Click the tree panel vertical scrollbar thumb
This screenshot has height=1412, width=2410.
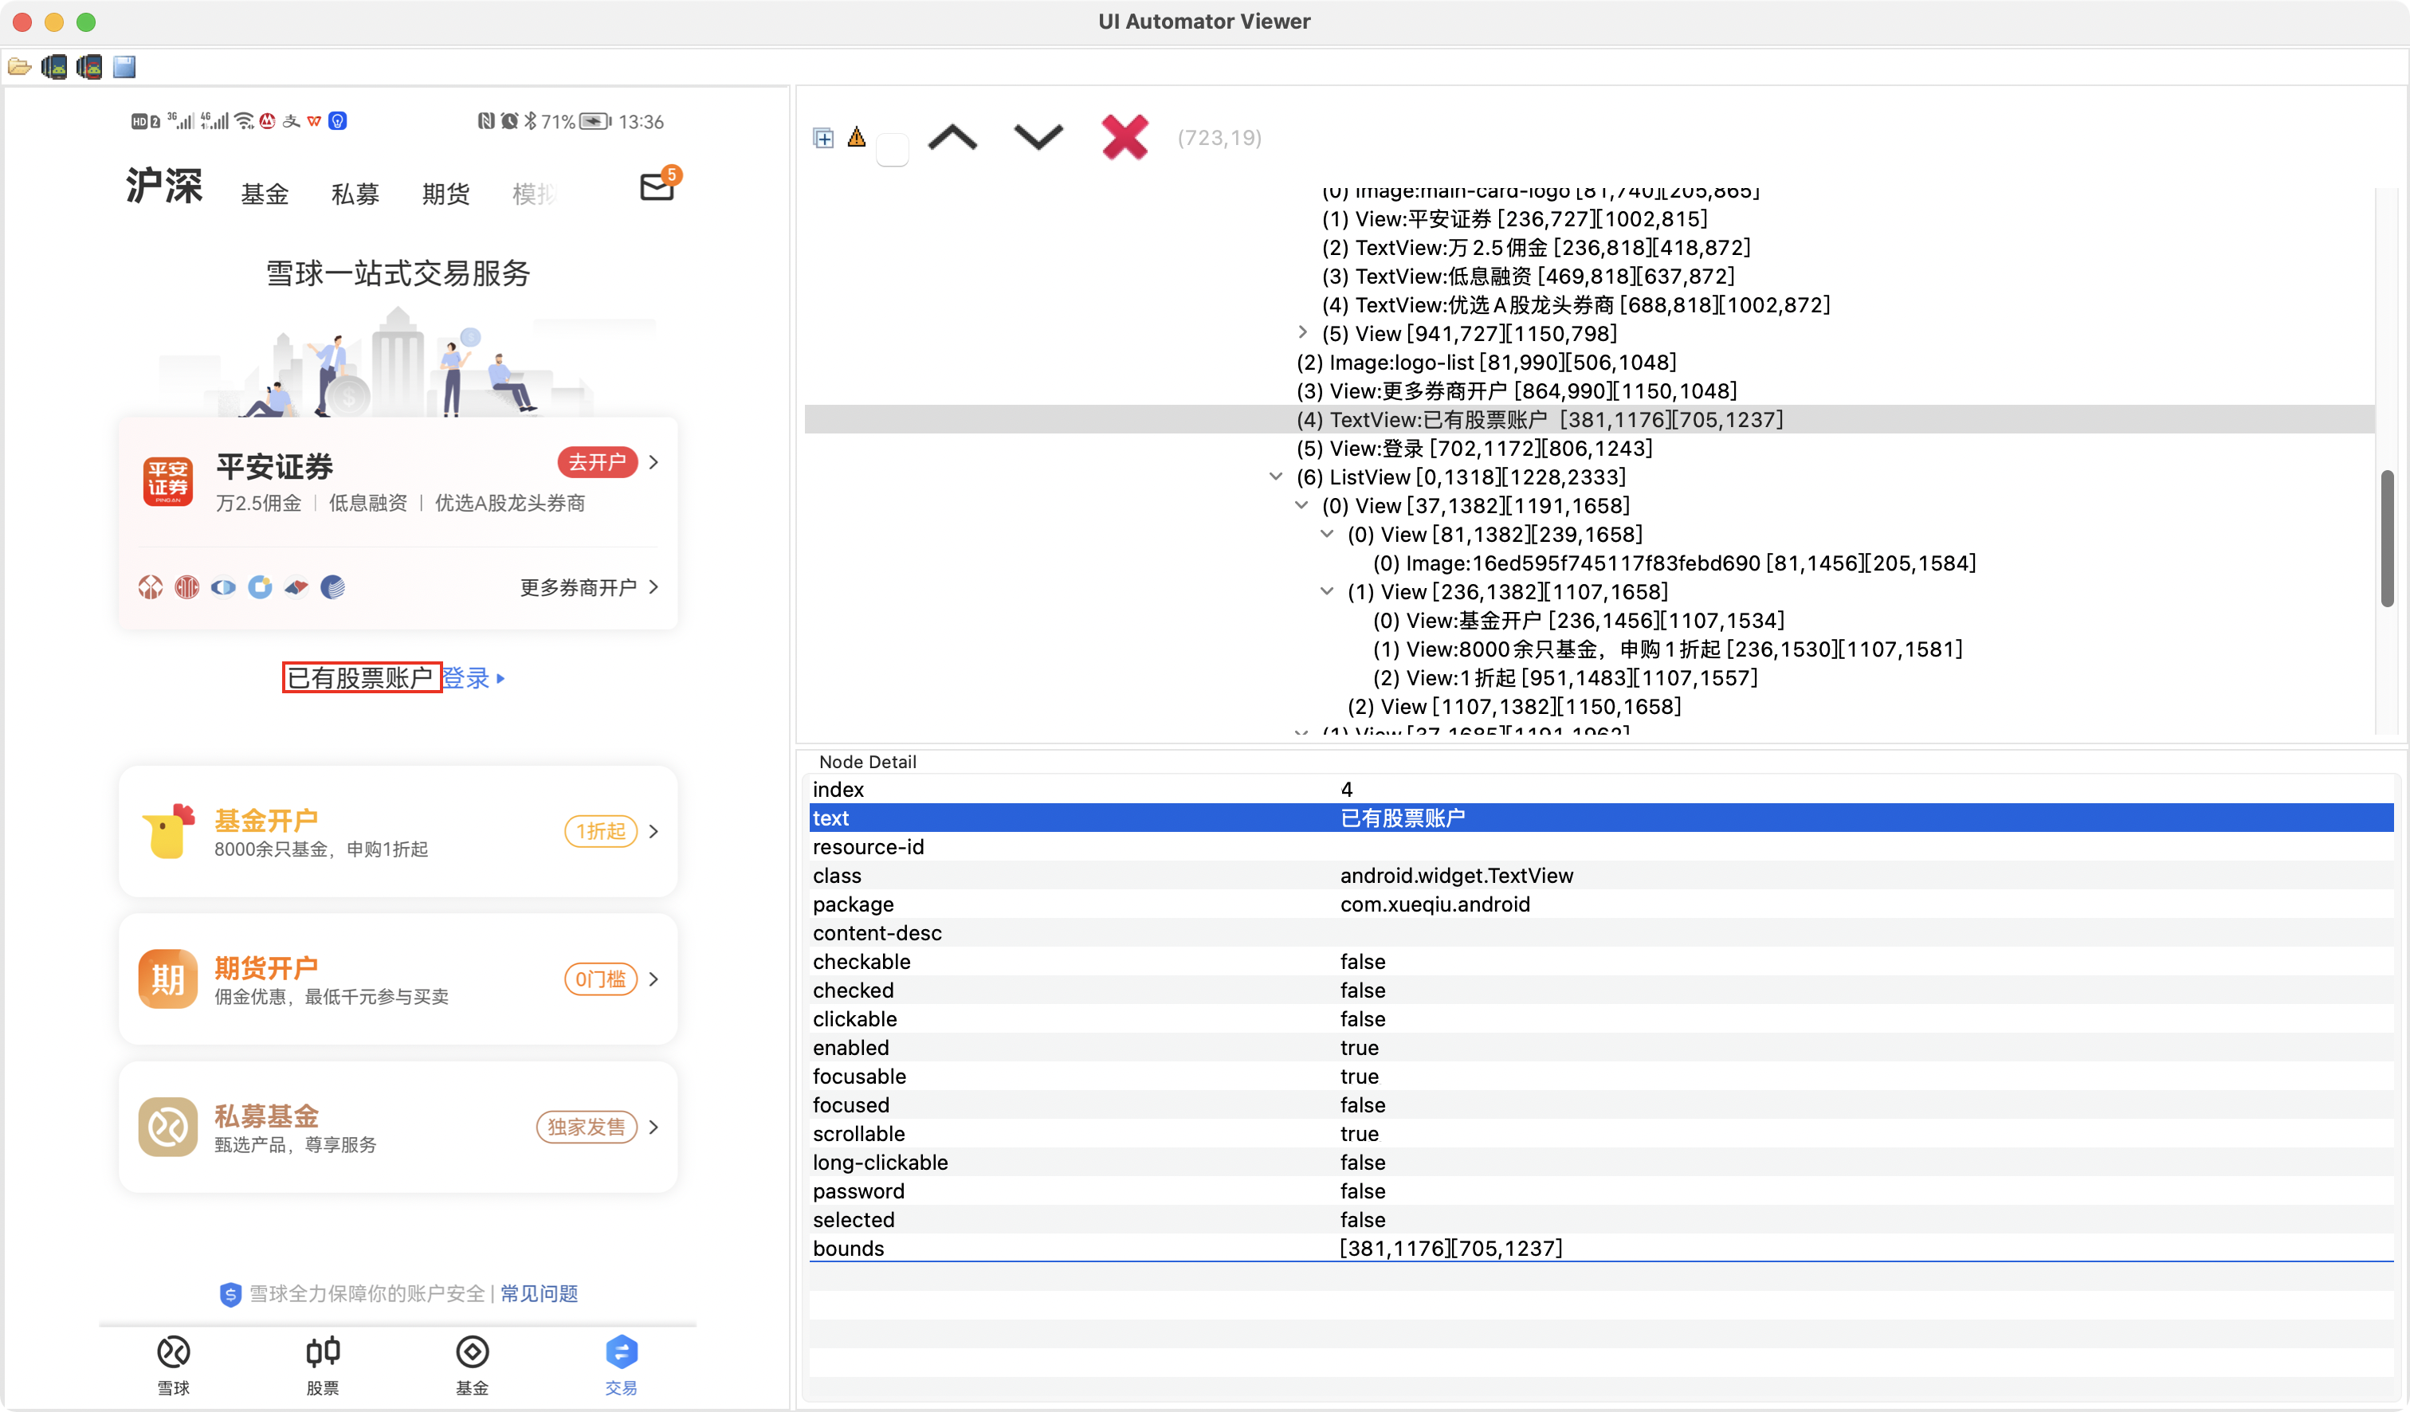click(2387, 538)
